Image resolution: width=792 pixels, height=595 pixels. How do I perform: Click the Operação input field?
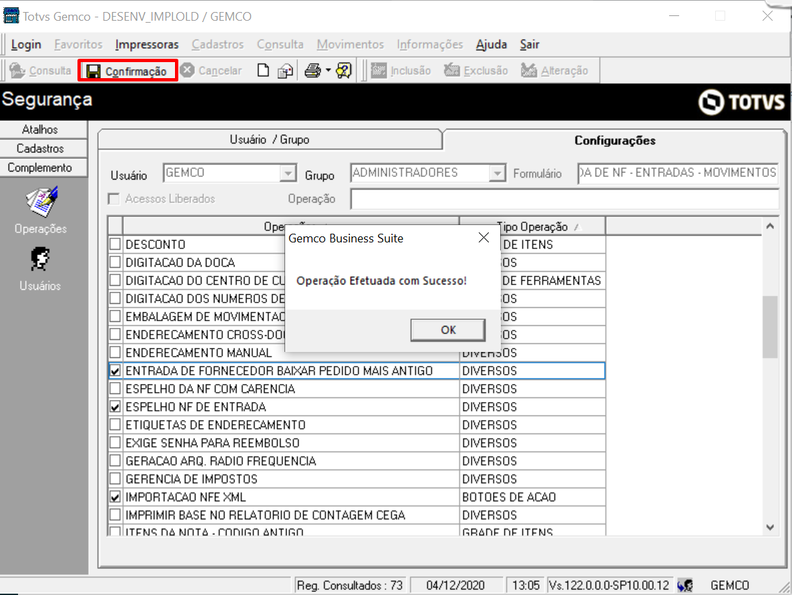point(565,199)
